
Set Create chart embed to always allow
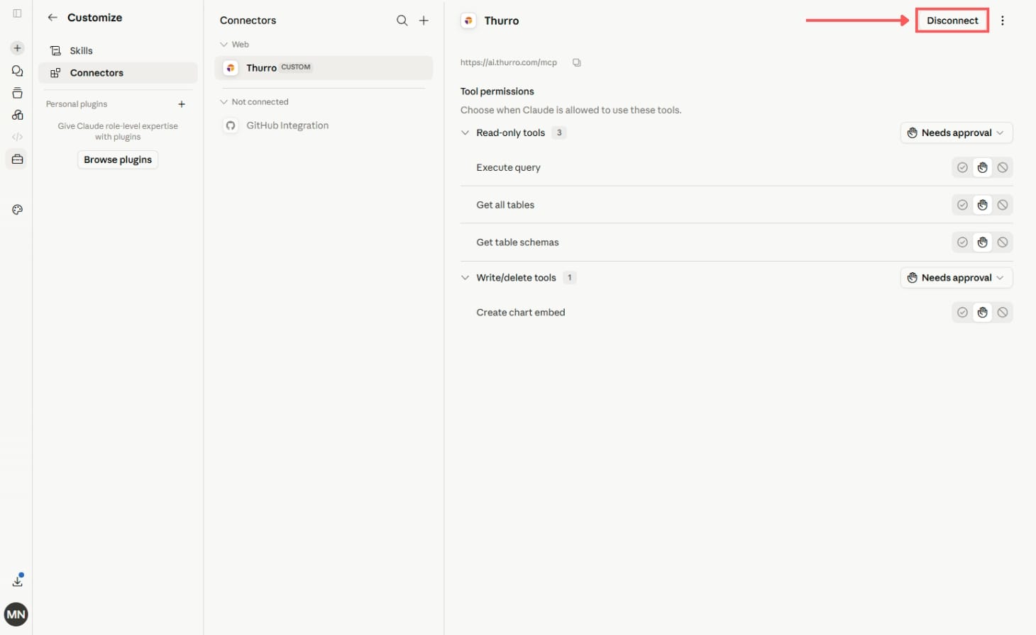[962, 313]
